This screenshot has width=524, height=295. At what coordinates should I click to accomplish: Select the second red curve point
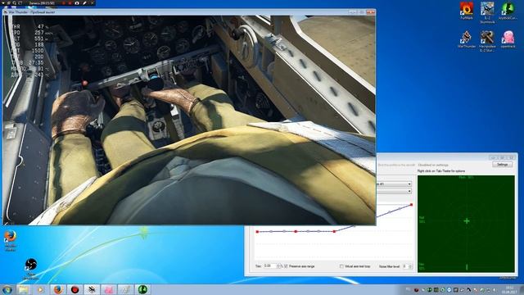[x=296, y=231]
